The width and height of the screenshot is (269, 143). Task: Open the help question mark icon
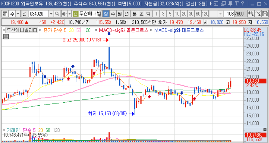point(243,4)
